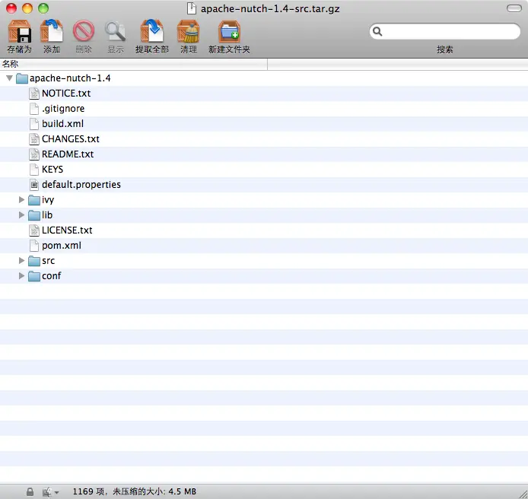Click the New Folder (新建文件夹) icon
This screenshot has height=499, width=528.
[x=229, y=31]
